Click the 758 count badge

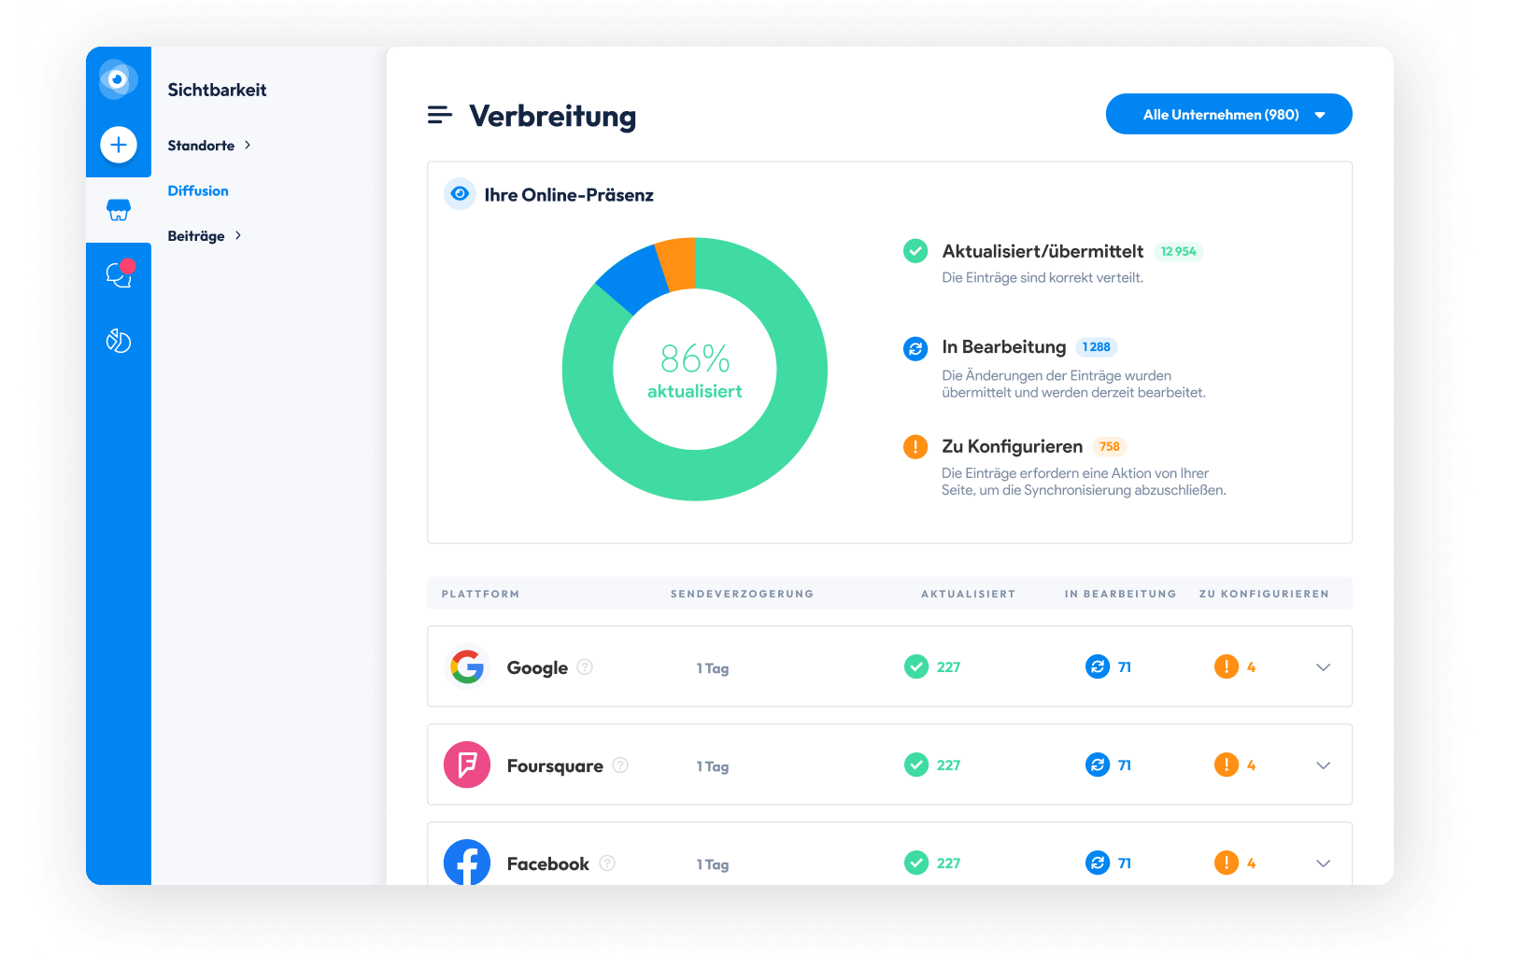(x=1109, y=446)
